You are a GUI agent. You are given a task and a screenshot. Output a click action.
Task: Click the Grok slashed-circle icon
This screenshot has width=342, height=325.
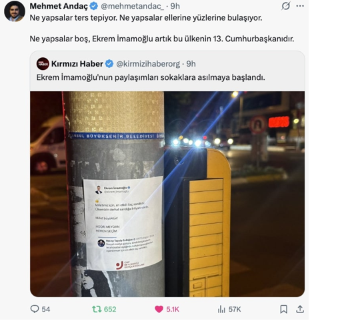pos(285,6)
